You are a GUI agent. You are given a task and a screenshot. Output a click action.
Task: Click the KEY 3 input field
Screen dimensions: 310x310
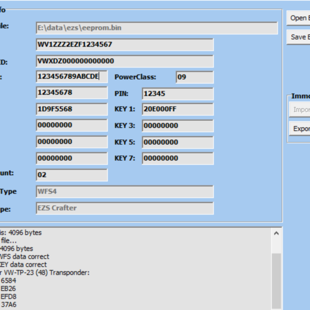178,126
